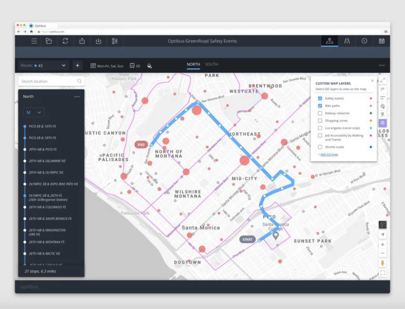The width and height of the screenshot is (405, 309).
Task: Click the purple map layers button
Action: (382, 123)
